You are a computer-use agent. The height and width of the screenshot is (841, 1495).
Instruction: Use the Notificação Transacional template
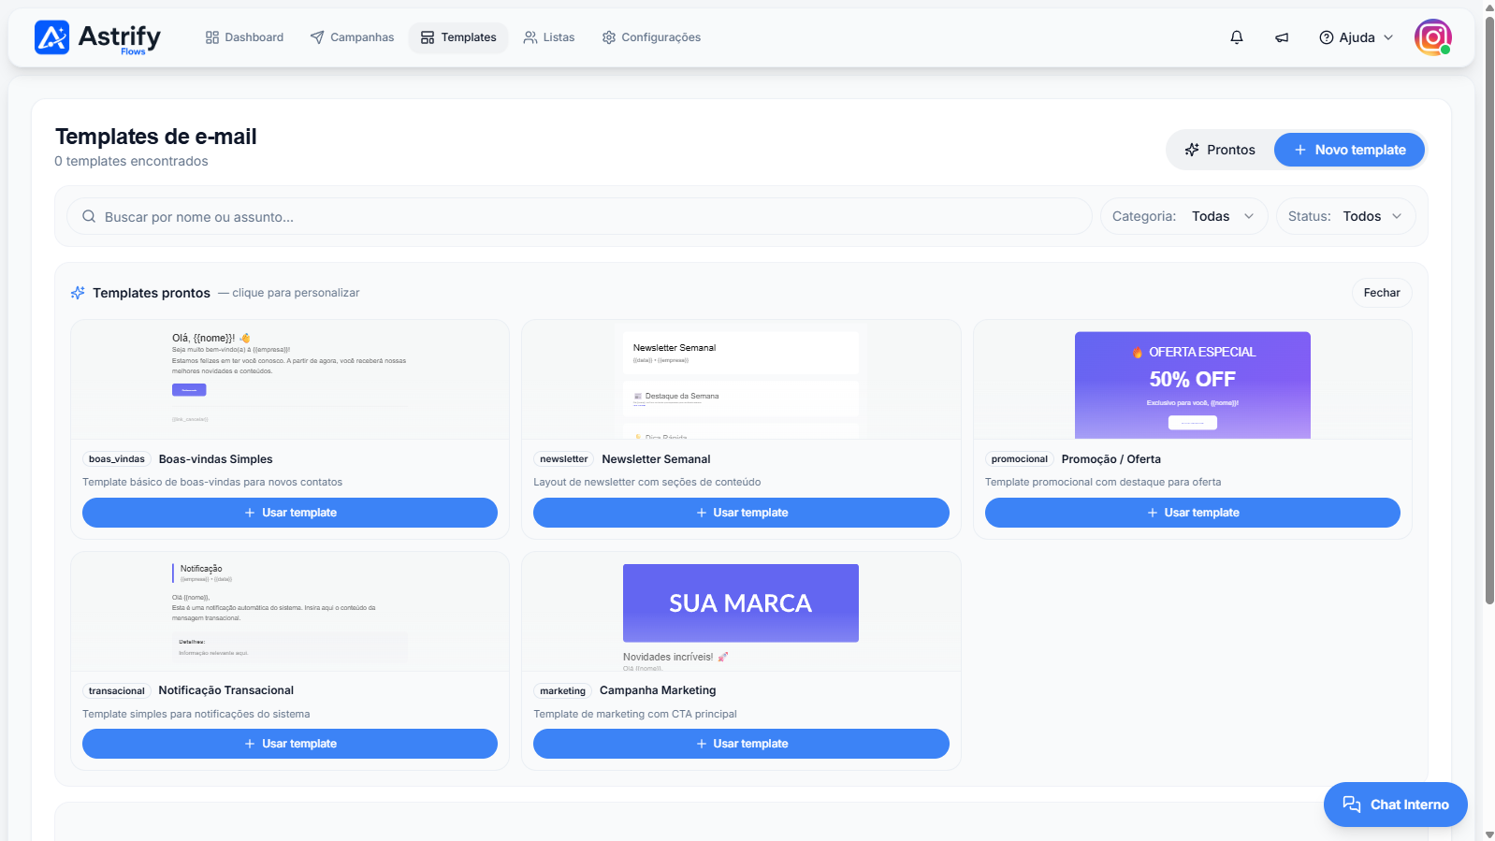[x=290, y=744]
